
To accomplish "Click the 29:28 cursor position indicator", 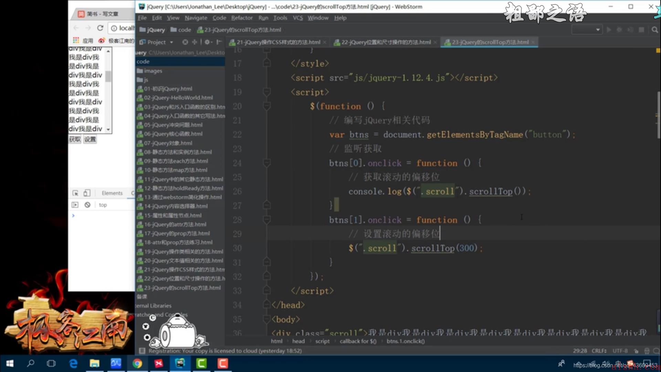I will tap(580, 351).
